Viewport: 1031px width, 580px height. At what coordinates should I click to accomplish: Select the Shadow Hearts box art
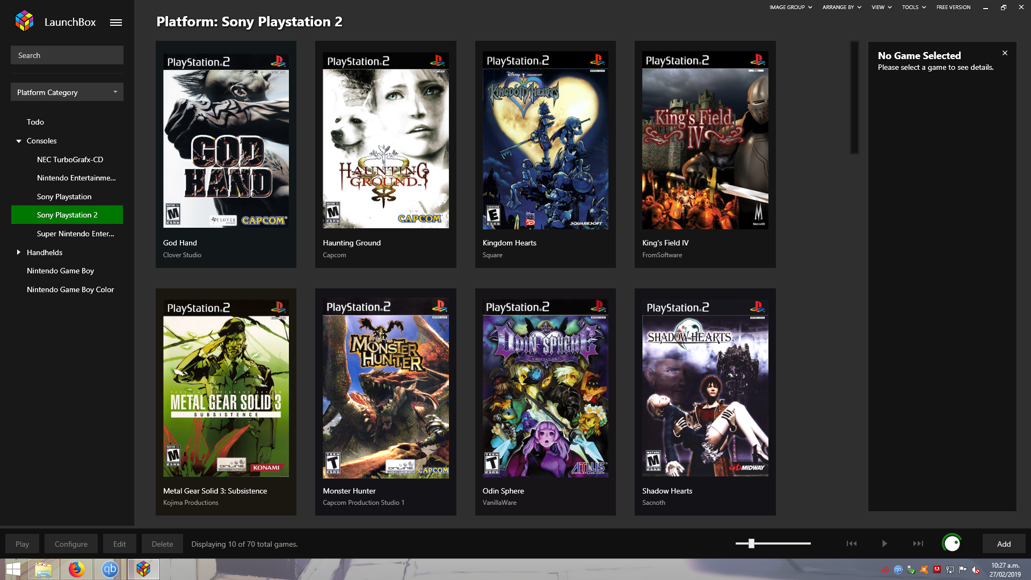click(705, 388)
